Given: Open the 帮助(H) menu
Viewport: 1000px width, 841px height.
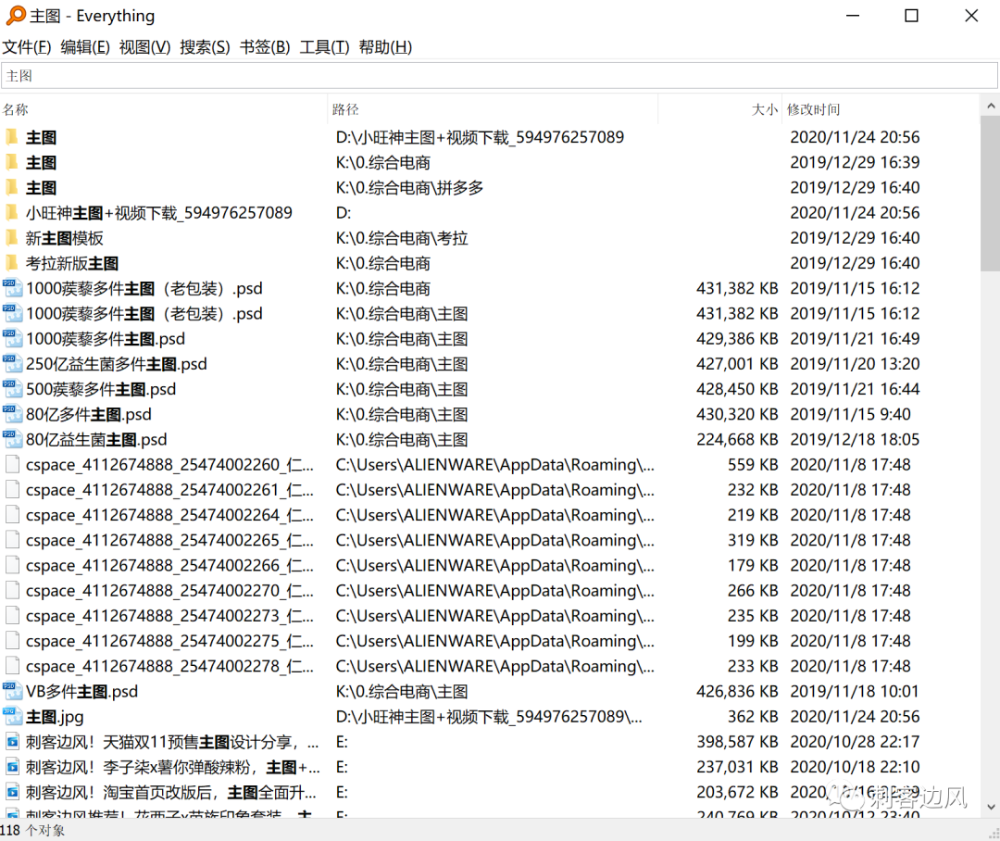Looking at the screenshot, I should click(x=385, y=47).
